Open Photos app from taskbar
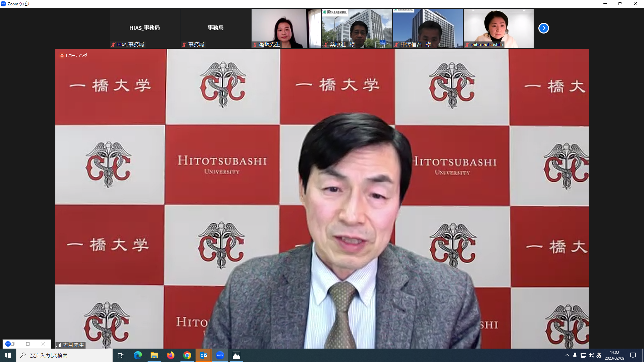The width and height of the screenshot is (644, 362). click(236, 355)
